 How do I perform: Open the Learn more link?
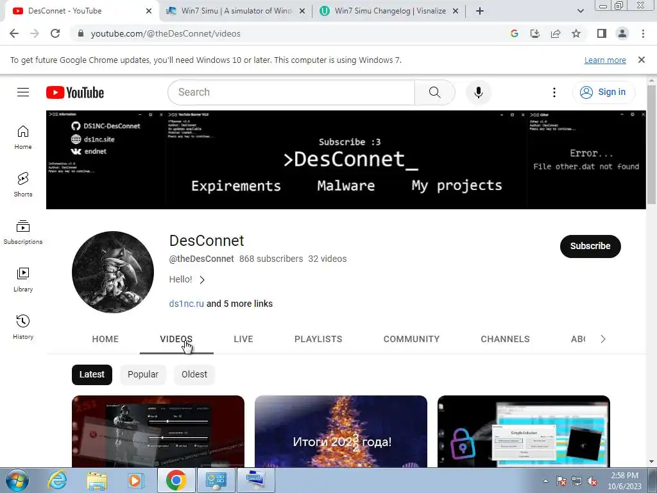[605, 60]
